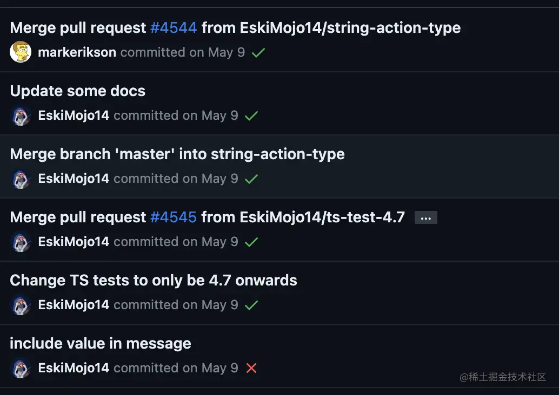Click the markerikson username
The height and width of the screenshot is (395, 559).
click(x=77, y=52)
